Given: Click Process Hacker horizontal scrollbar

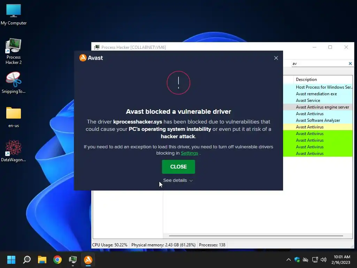Looking at the screenshot, I should (256, 236).
